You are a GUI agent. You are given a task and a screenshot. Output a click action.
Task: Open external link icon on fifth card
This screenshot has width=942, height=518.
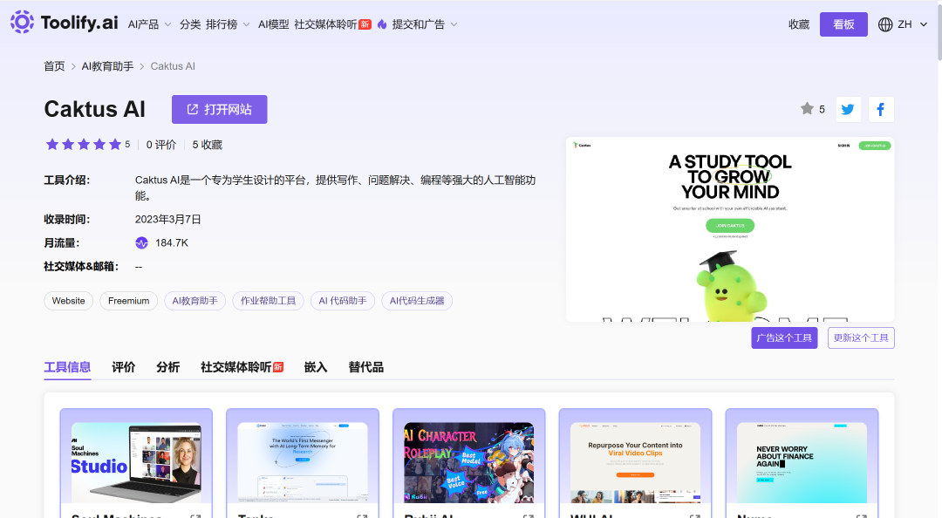click(861, 516)
